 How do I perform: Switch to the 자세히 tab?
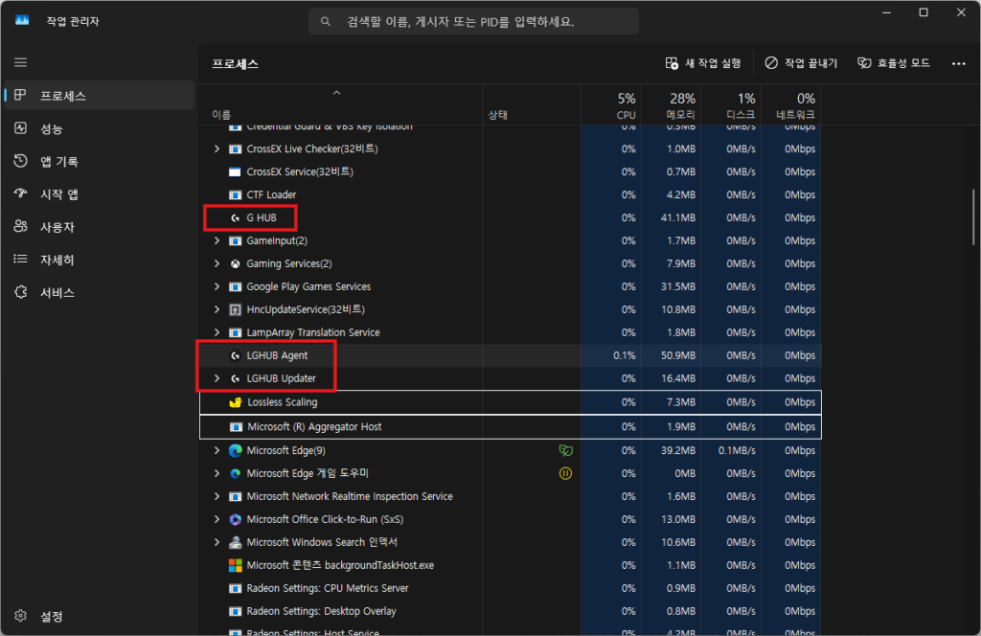100,260
